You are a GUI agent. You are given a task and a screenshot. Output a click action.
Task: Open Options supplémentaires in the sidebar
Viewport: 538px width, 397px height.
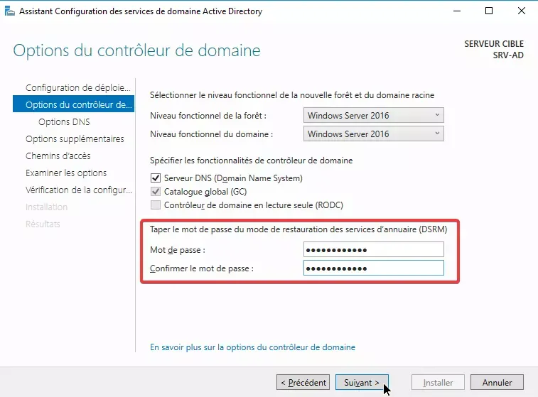pyautogui.click(x=75, y=139)
